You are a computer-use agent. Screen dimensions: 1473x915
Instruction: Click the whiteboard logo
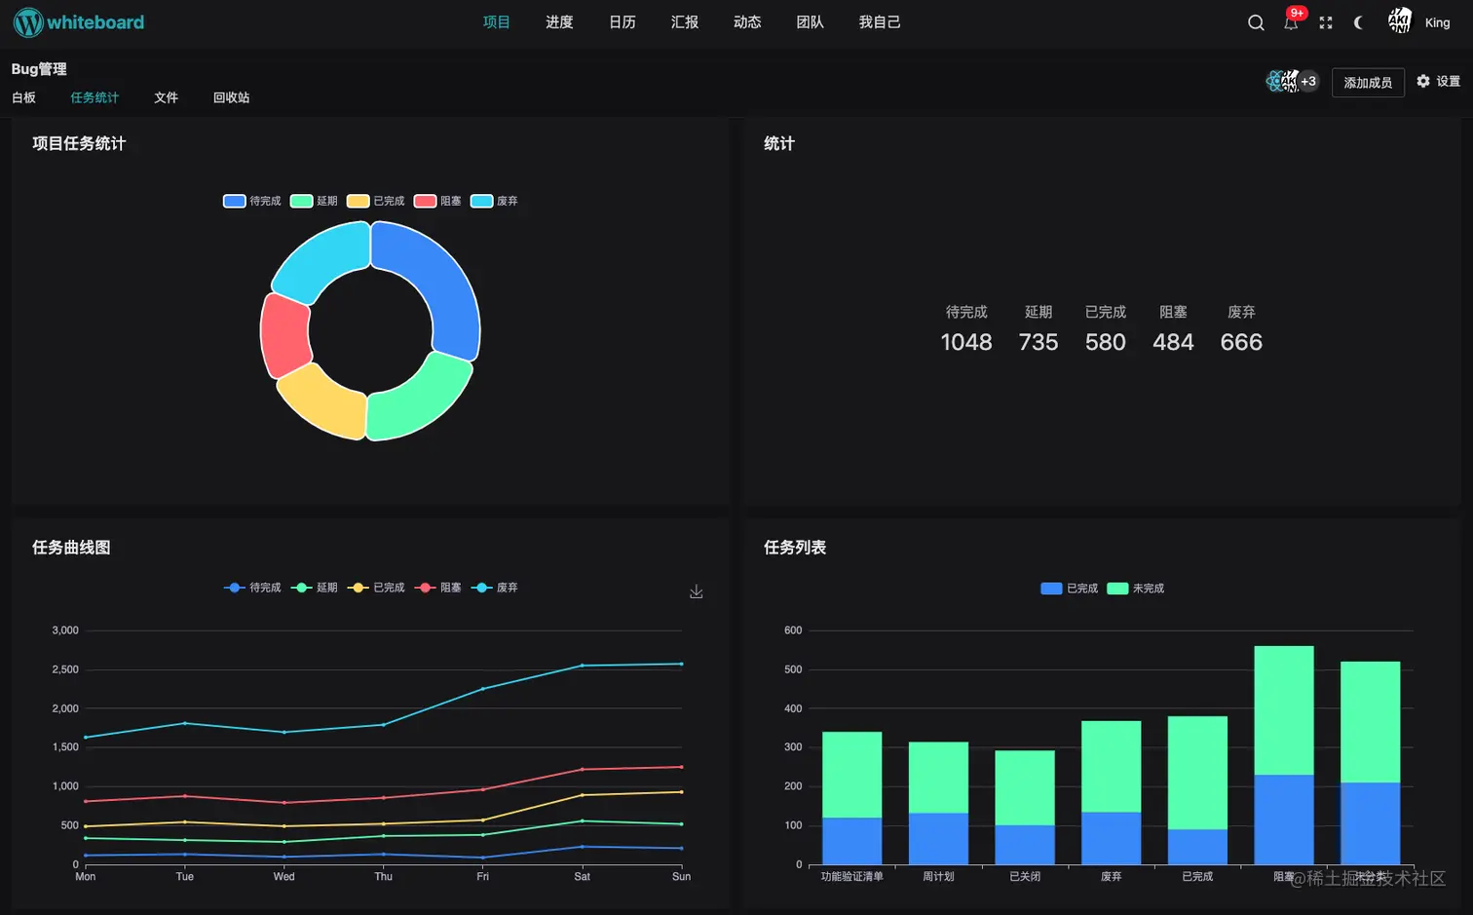click(x=79, y=22)
